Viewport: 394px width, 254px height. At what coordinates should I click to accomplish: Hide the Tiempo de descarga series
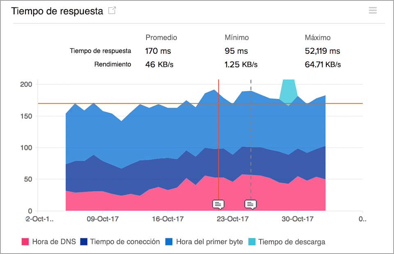293,242
